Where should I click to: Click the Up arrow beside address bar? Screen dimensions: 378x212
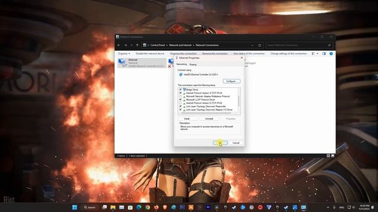(x=137, y=45)
